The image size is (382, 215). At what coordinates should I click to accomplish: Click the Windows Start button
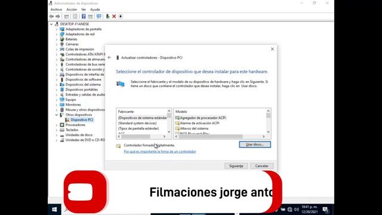(x=54, y=210)
